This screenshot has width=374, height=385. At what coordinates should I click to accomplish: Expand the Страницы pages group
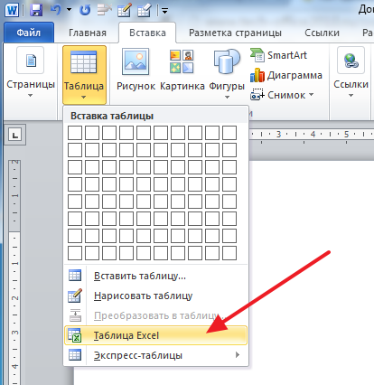31,72
